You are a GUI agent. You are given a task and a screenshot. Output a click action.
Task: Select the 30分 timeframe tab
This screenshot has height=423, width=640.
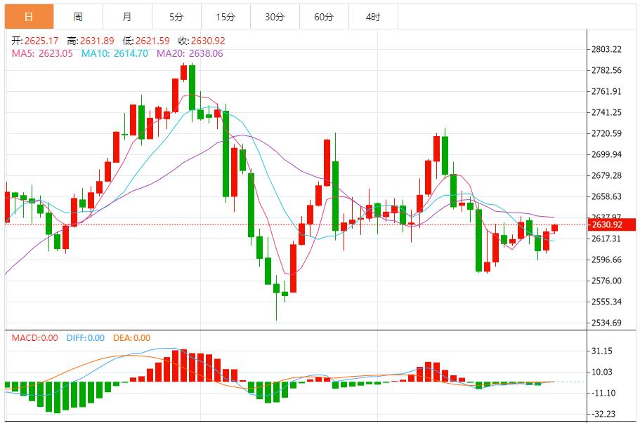coord(275,17)
